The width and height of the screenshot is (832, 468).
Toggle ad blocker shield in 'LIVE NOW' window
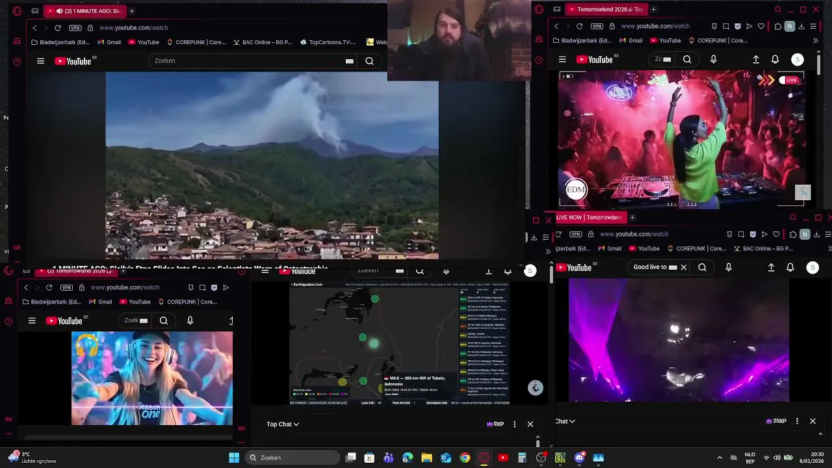pos(753,235)
